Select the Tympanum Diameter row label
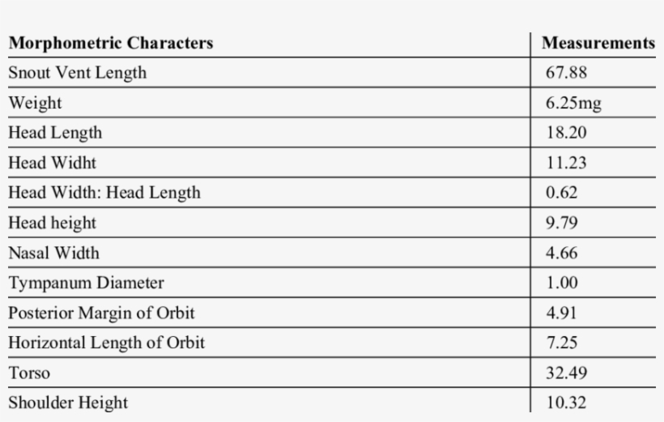This screenshot has width=664, height=422. [x=86, y=283]
